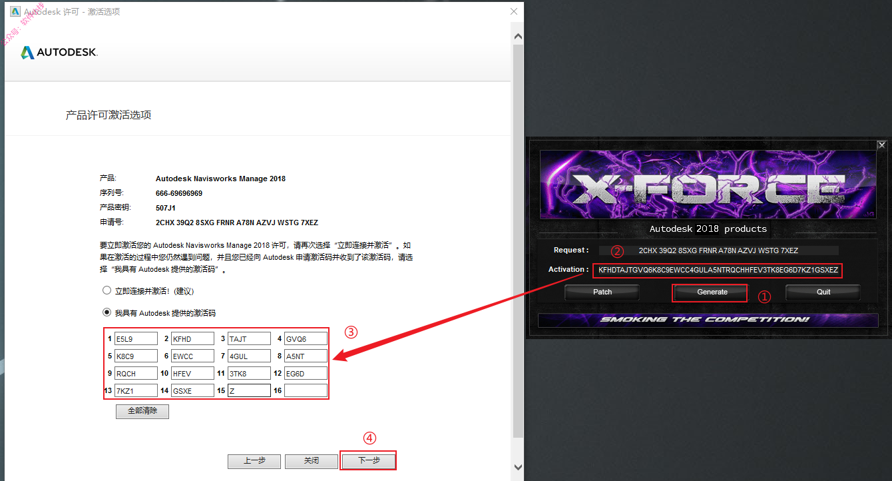Click activation code field 15 containing Z
The height and width of the screenshot is (481, 892).
pyautogui.click(x=249, y=390)
